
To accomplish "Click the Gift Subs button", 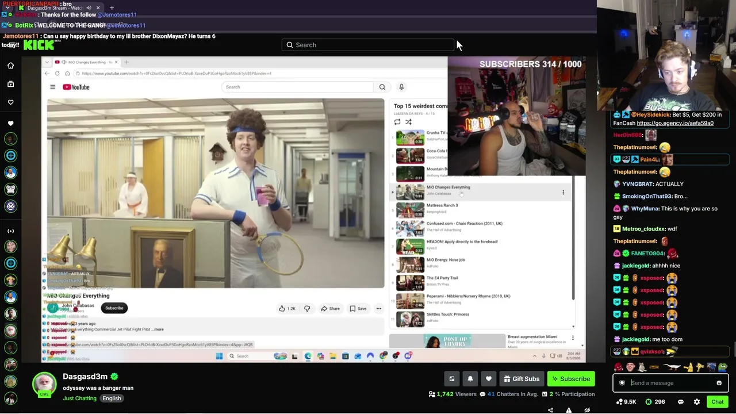I will point(521,379).
